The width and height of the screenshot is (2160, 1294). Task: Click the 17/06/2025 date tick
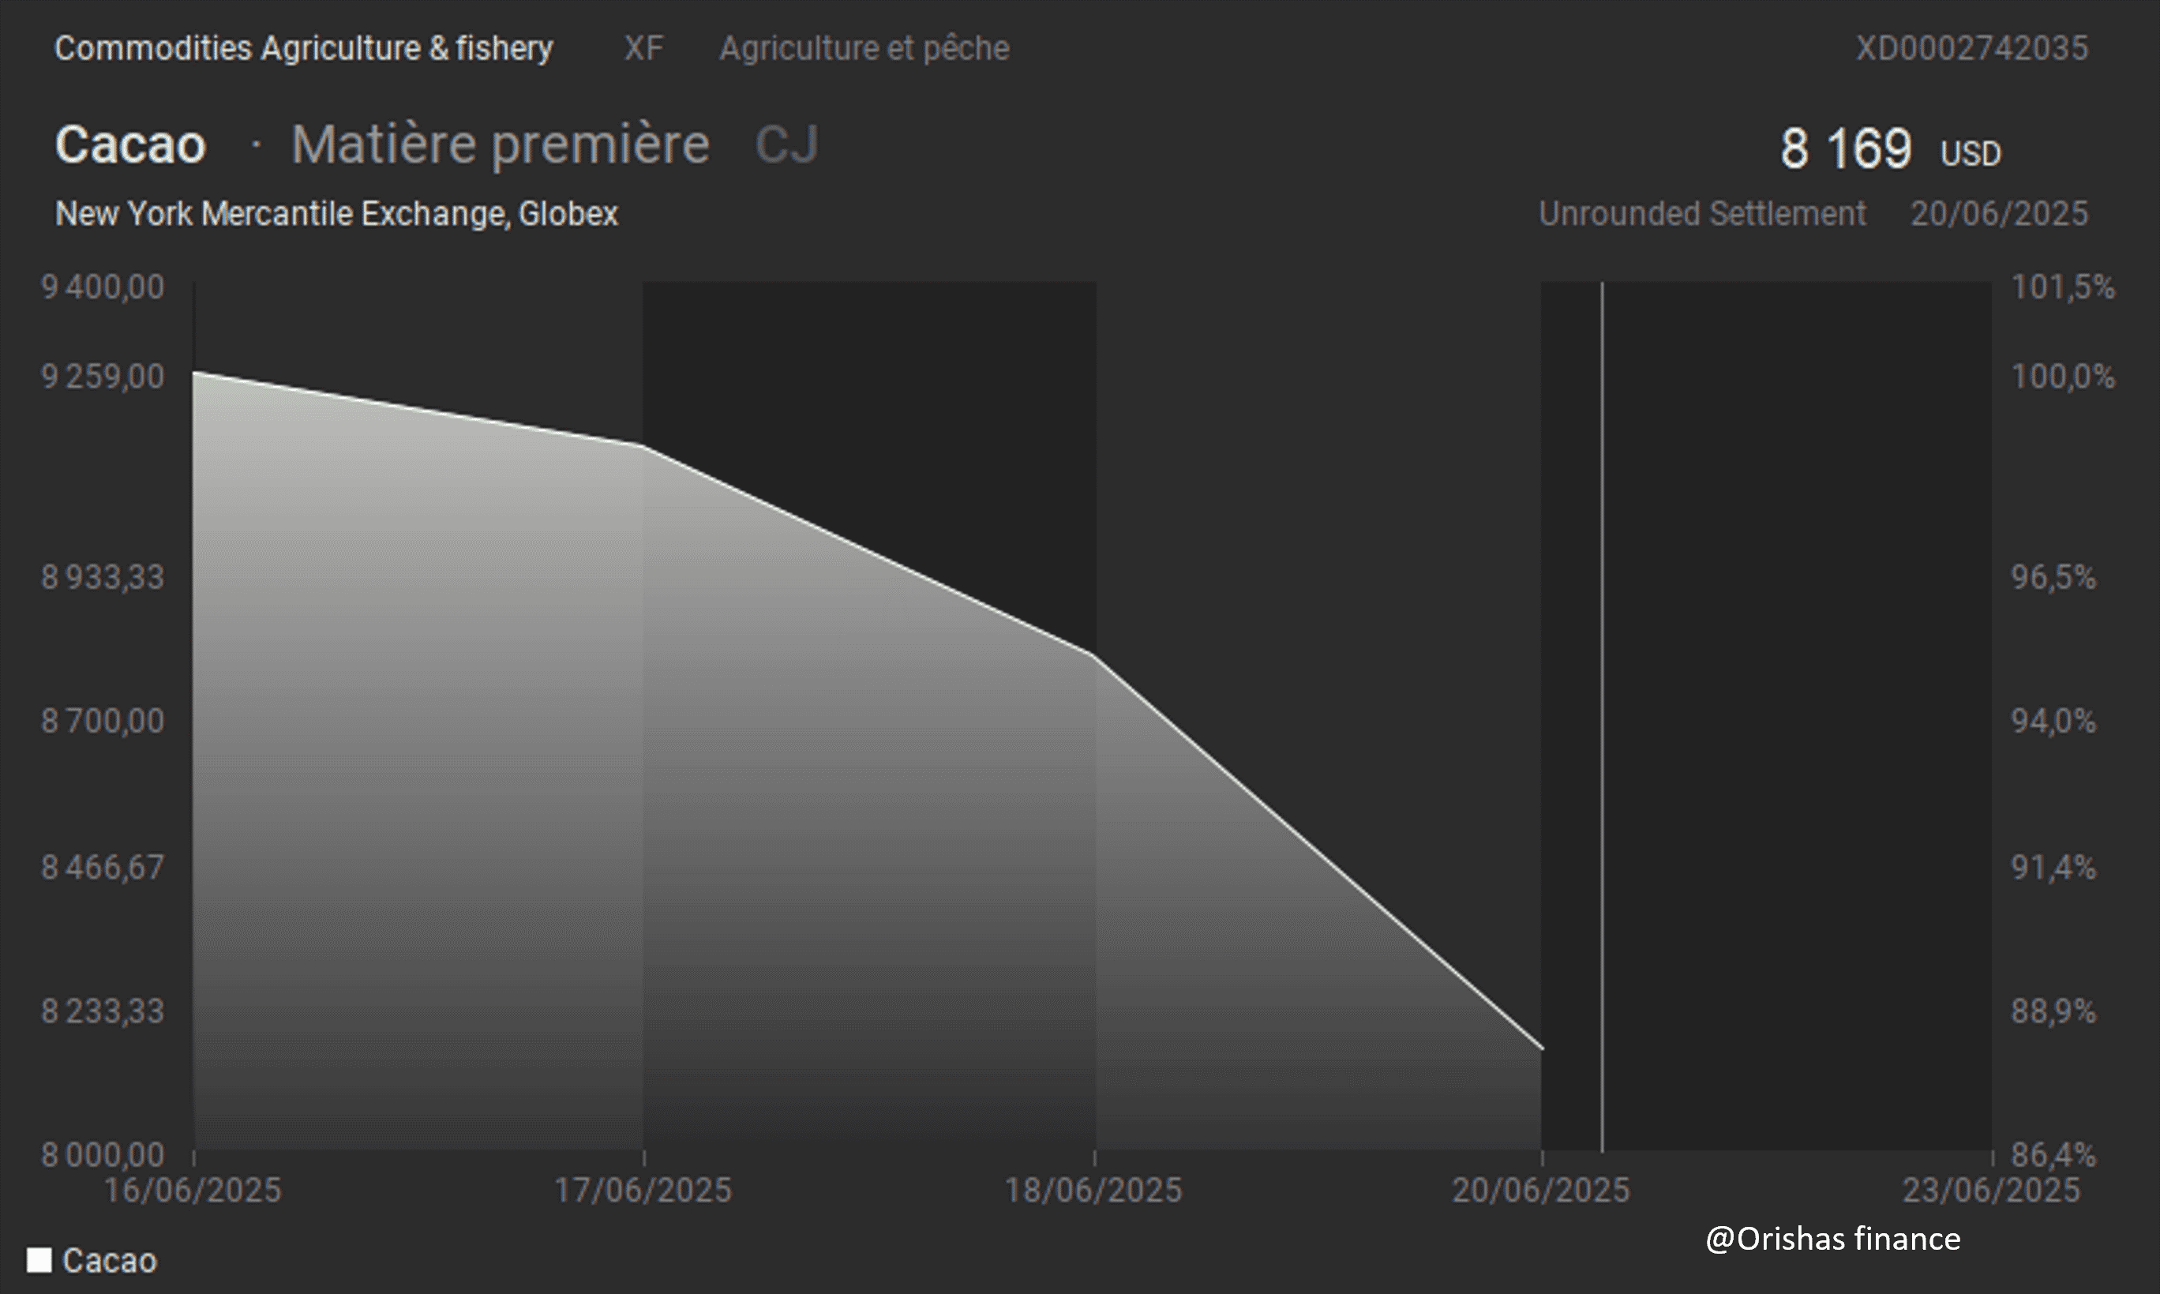tap(643, 1191)
